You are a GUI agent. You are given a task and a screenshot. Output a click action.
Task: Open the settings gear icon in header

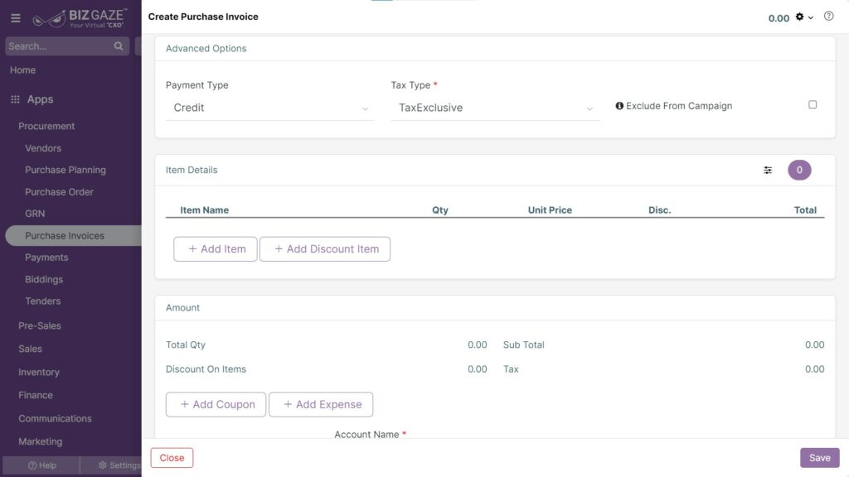click(800, 17)
